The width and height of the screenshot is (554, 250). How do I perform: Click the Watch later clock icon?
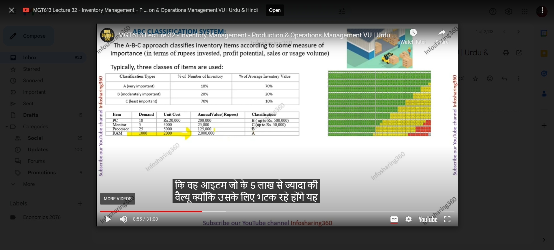413,33
